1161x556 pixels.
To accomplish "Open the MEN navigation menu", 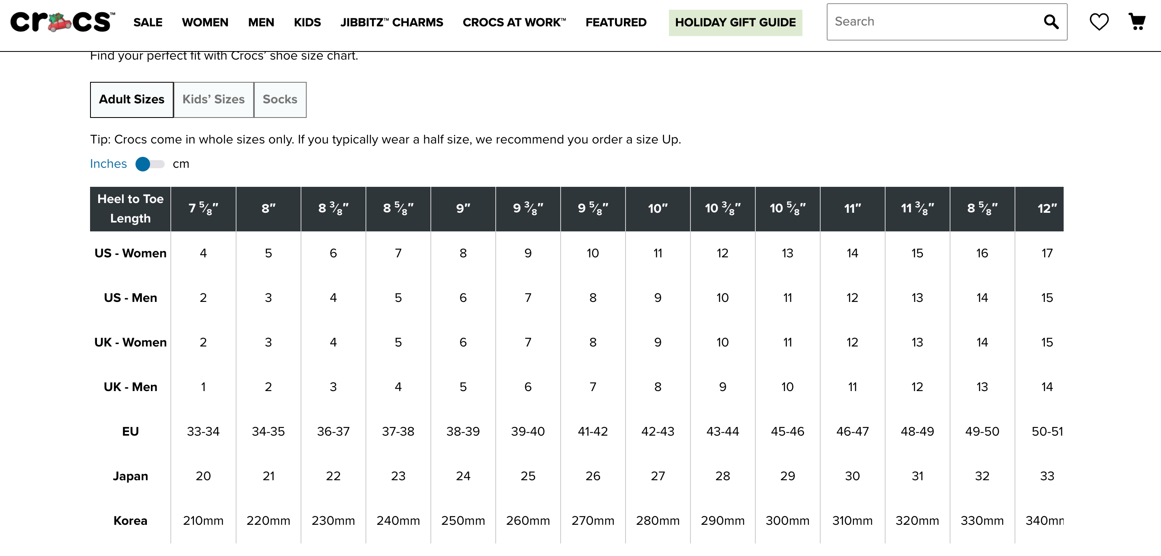I will 260,23.
